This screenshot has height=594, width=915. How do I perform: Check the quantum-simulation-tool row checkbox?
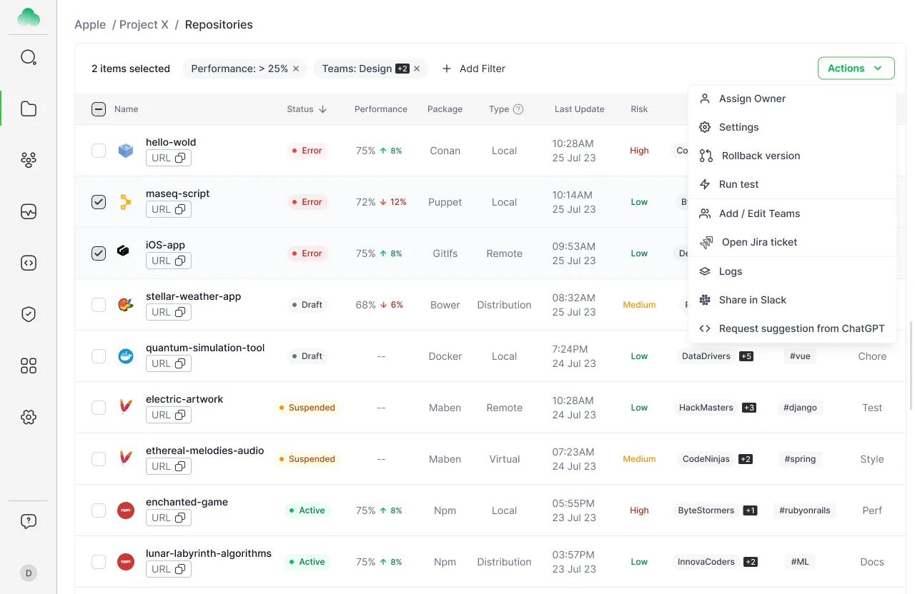99,356
